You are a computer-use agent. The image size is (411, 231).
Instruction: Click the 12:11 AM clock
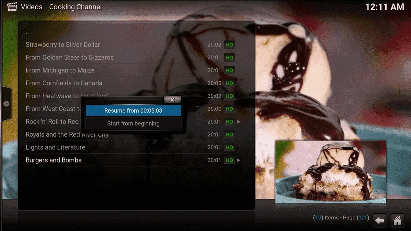(x=385, y=7)
